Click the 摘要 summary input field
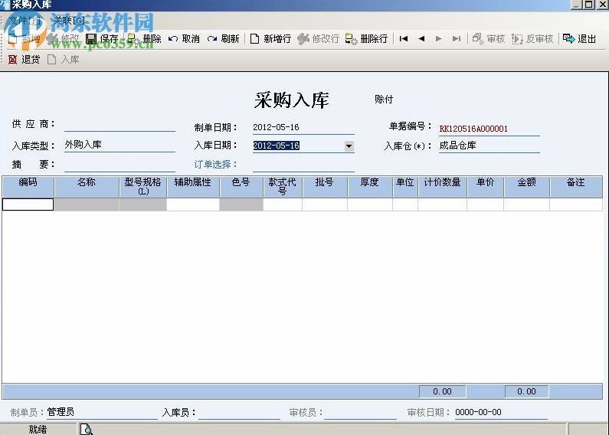 point(120,165)
